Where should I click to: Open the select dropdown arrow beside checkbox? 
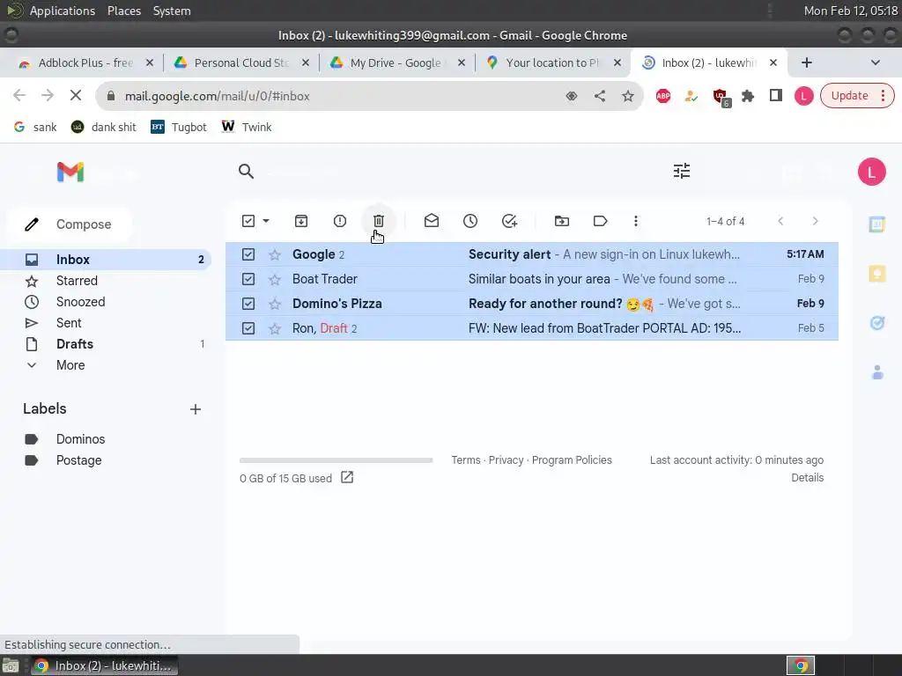266,221
